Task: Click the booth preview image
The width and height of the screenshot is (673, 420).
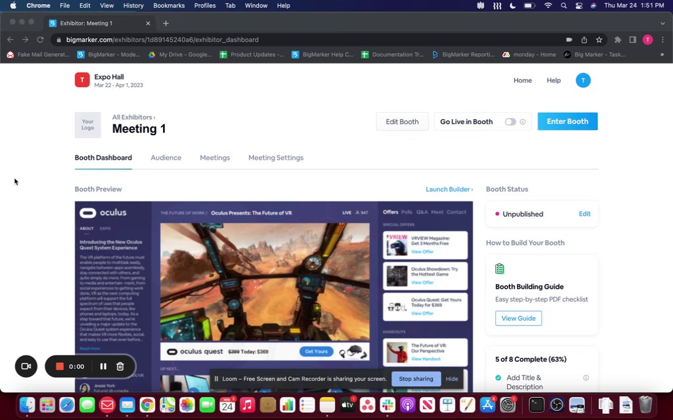Action: (x=274, y=296)
